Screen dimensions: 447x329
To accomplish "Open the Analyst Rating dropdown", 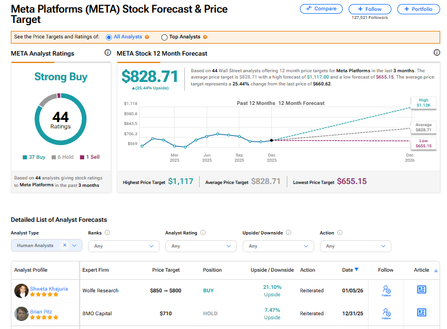I will click(200, 246).
